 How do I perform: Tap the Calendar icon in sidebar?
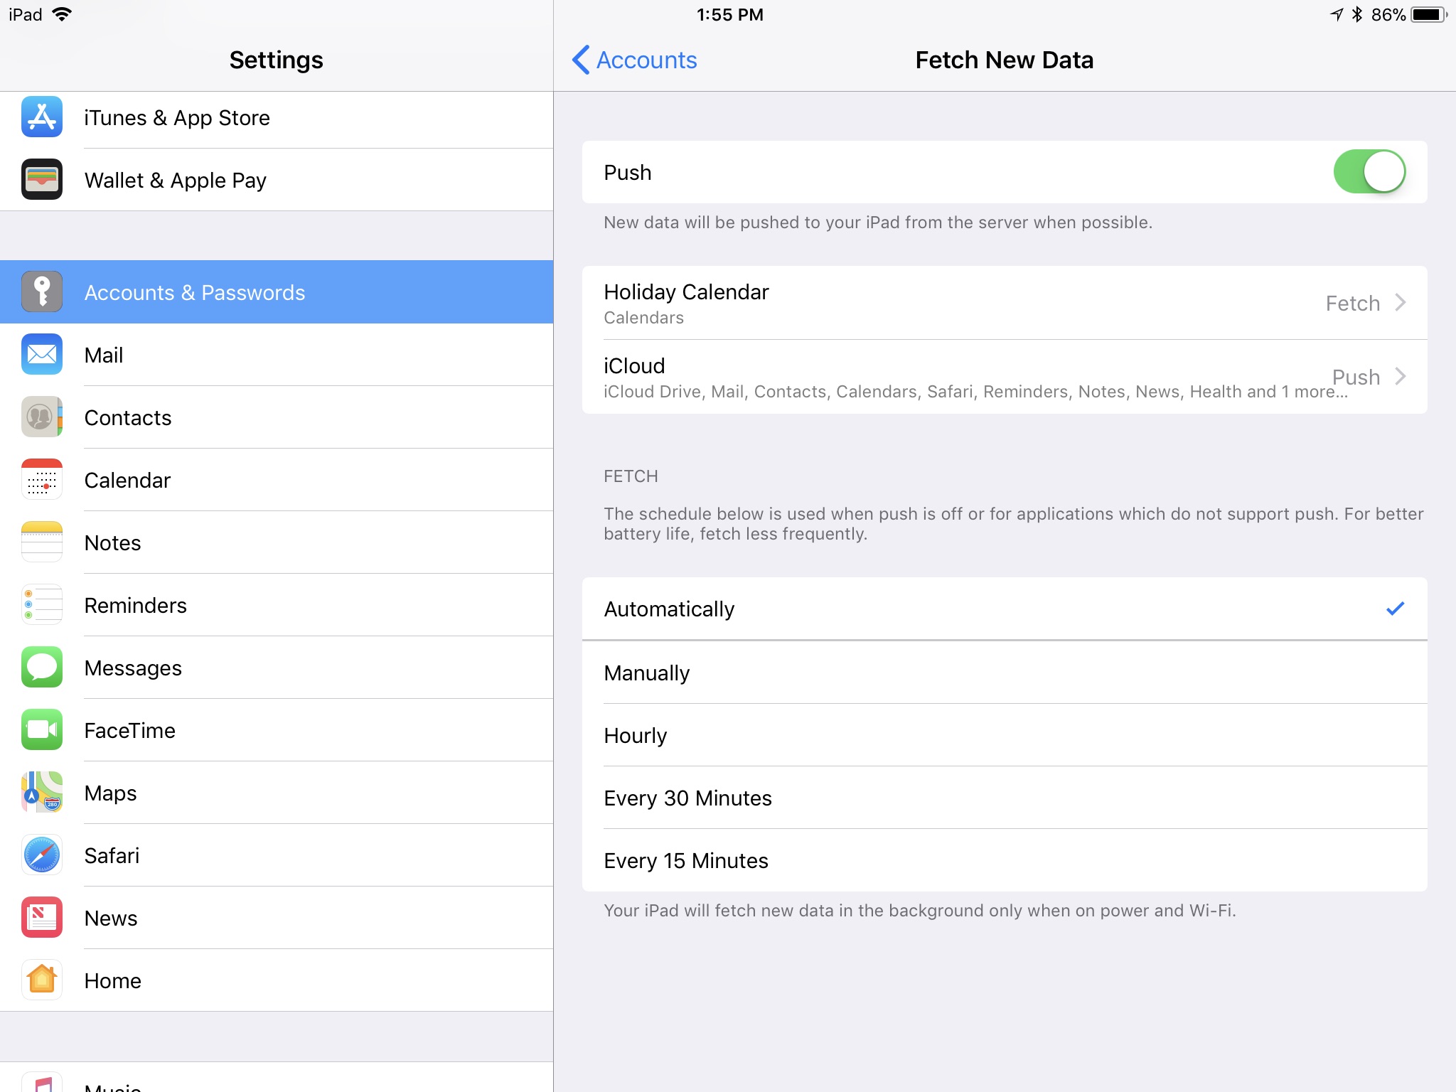[42, 479]
